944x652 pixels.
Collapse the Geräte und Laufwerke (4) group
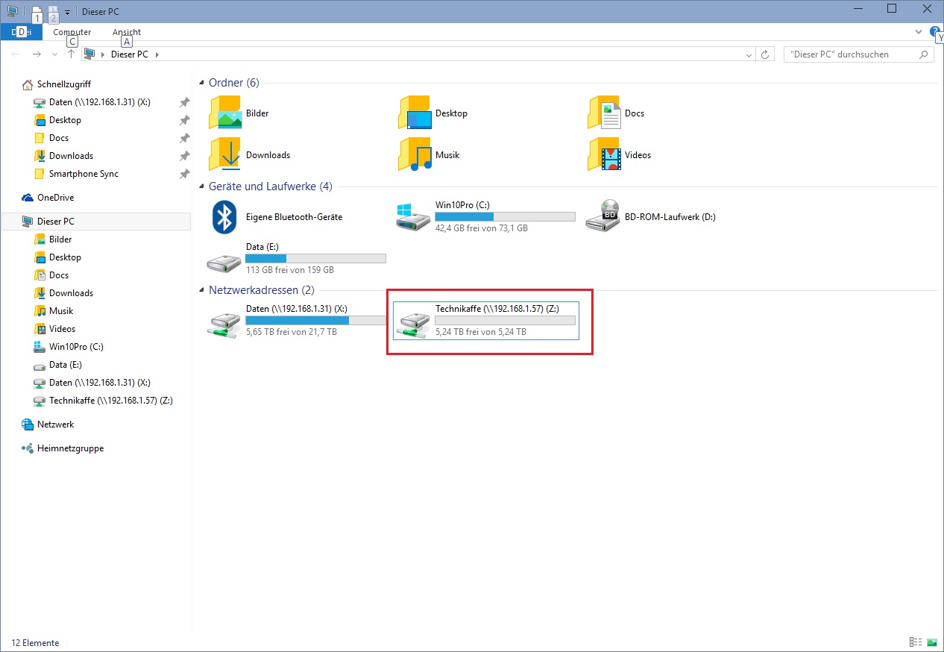tap(201, 186)
